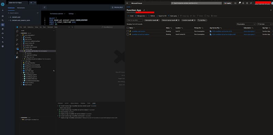This screenshot has width=273, height=135.
Task: Open Azure portal notifications bell
Action: [240, 3]
